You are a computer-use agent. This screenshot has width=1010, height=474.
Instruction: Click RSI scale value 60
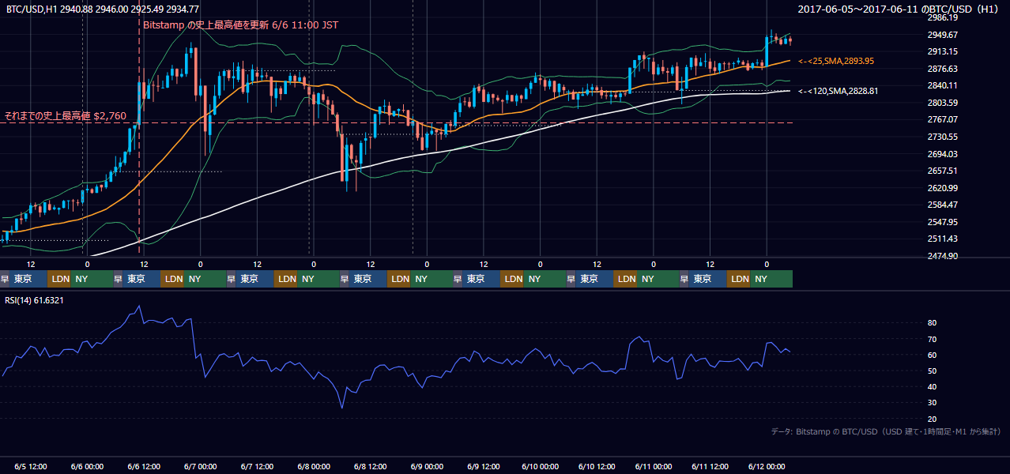pyautogui.click(x=932, y=355)
